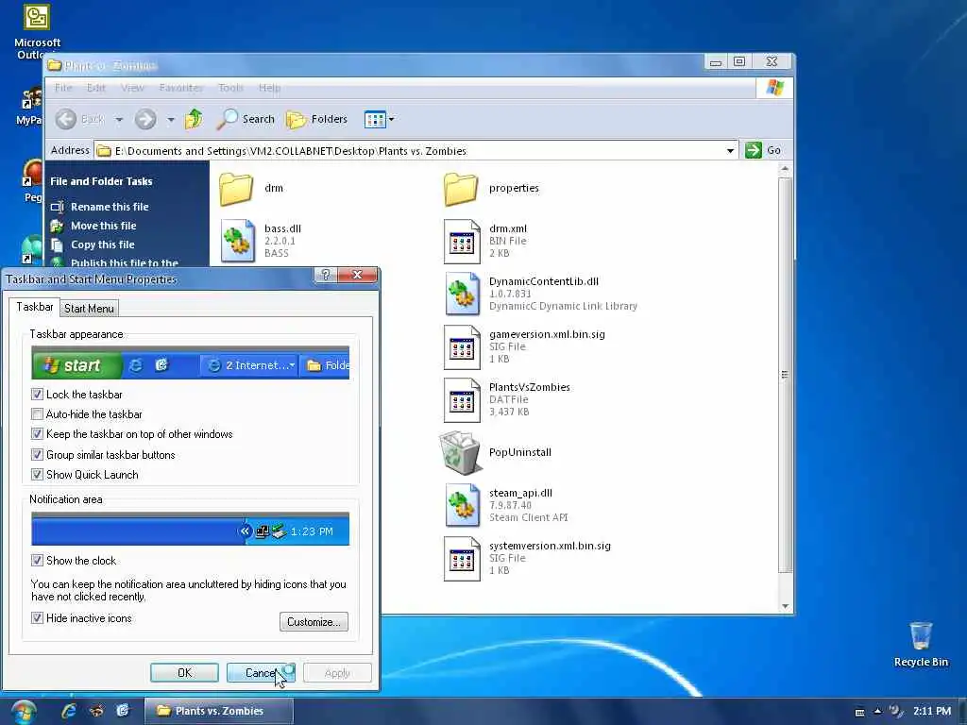The image size is (967, 725).
Task: Toggle Group similar taskbar buttons
Action: [x=37, y=454]
